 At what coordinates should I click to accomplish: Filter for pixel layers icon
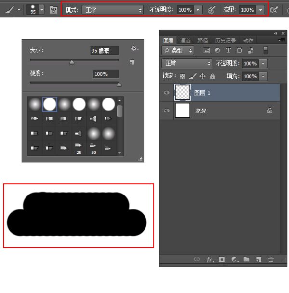[207, 50]
